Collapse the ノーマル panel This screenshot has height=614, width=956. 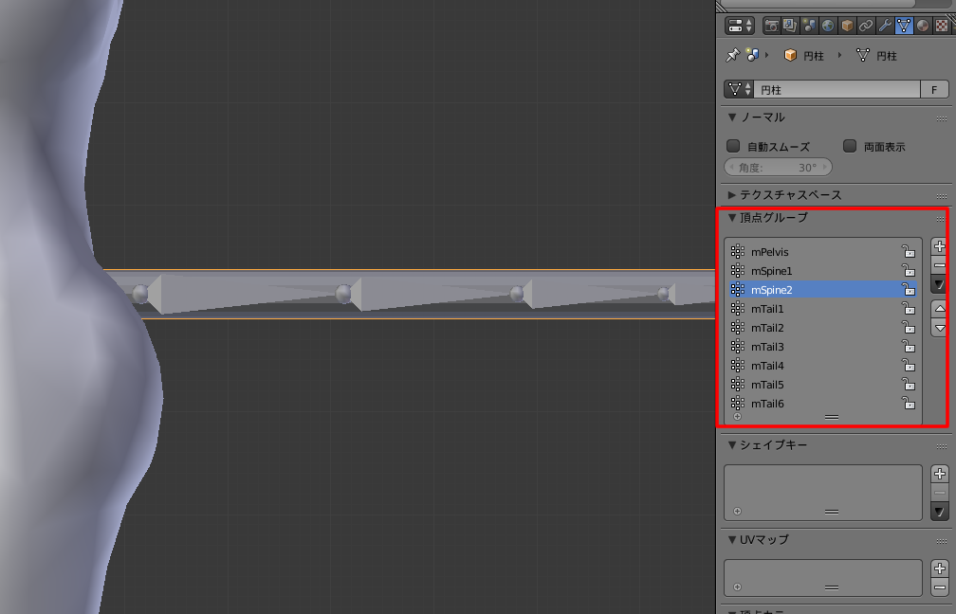click(732, 117)
